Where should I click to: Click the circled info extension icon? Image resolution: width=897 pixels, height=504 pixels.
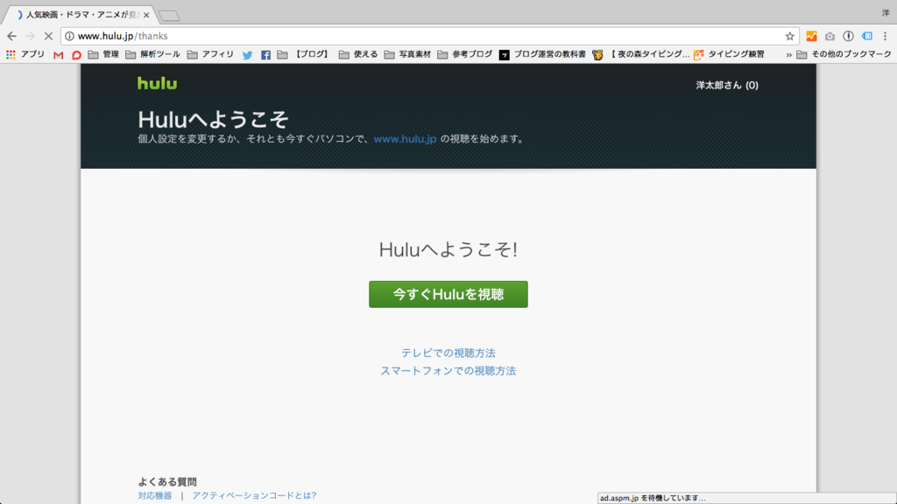(x=848, y=36)
